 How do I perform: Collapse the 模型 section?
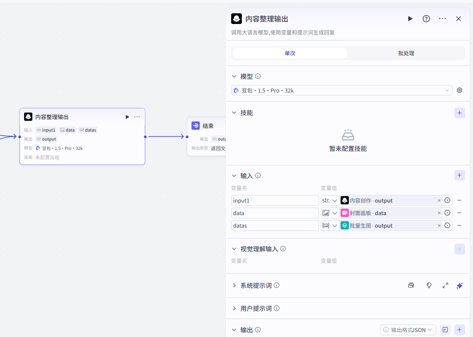pyautogui.click(x=234, y=76)
